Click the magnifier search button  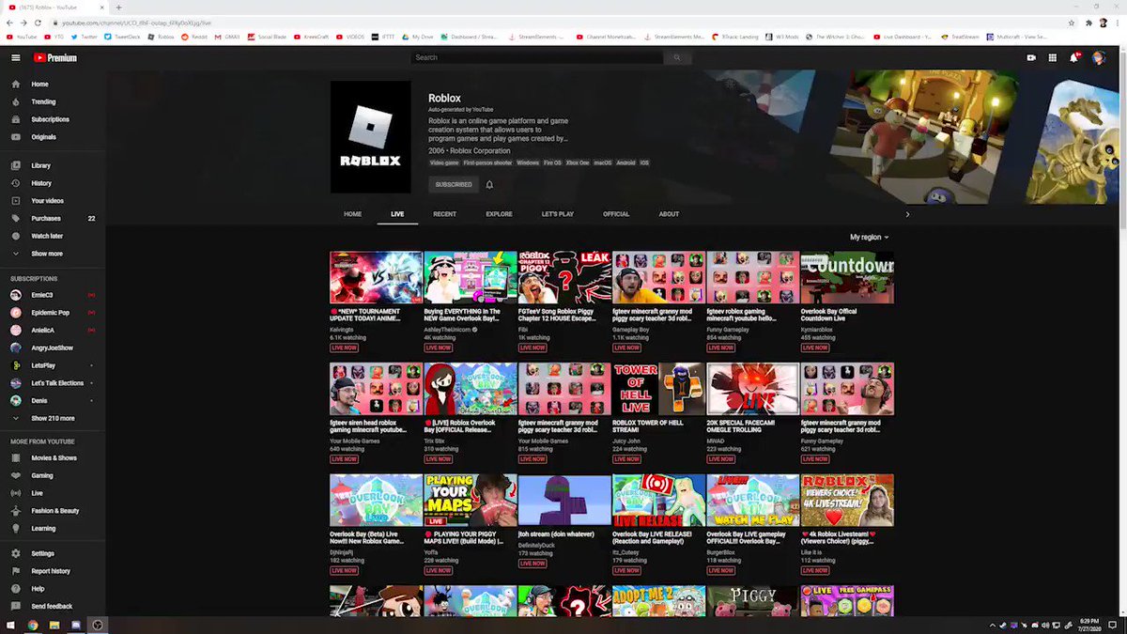click(676, 57)
